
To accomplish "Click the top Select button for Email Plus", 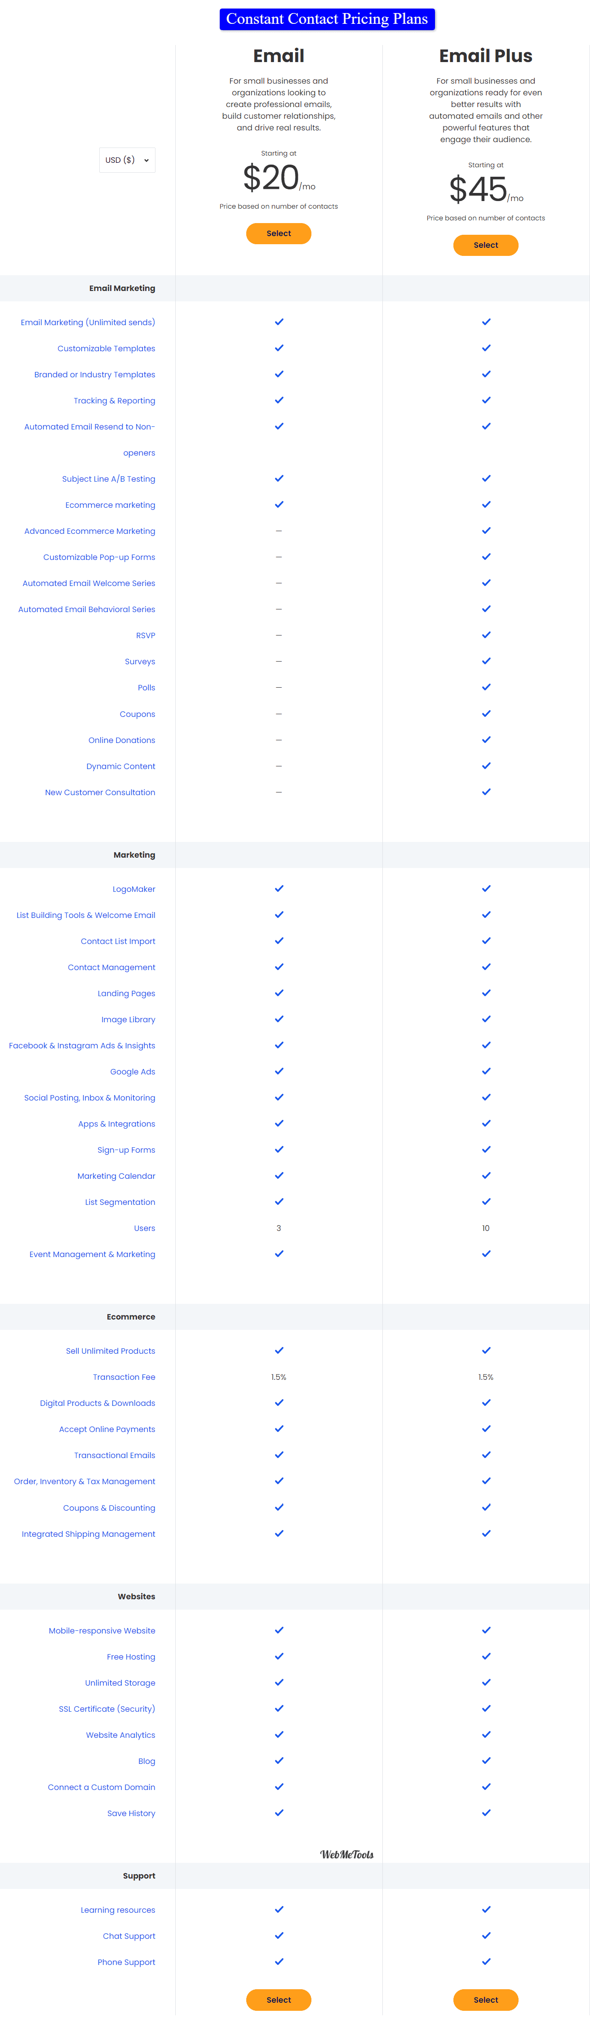I will tap(485, 246).
